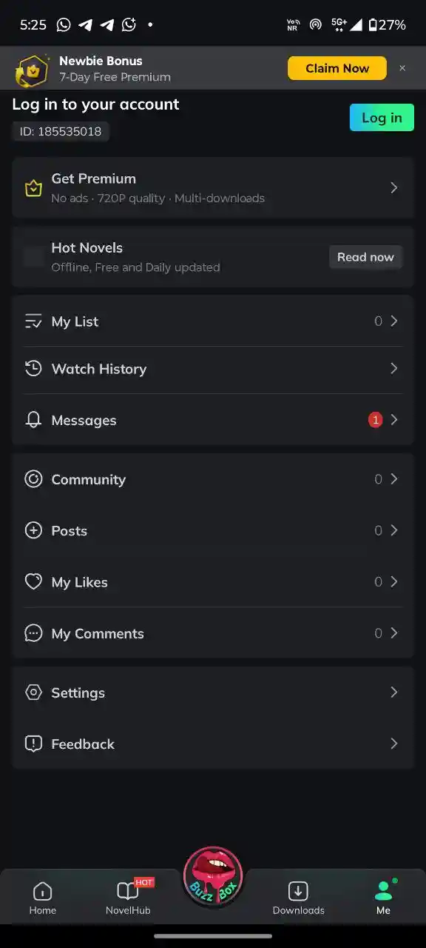Open the Messages red notification badge
426x948 pixels.
point(375,420)
